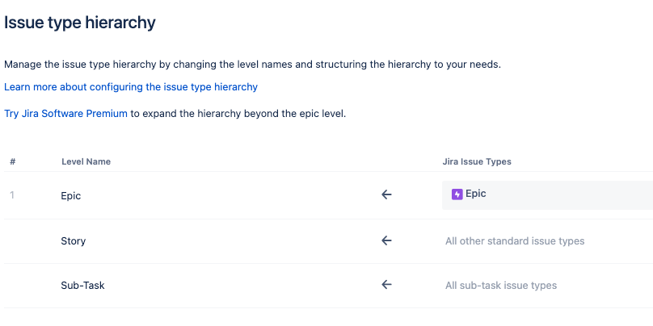Click the expand beyond the epic level text
653x326 pixels.
[x=238, y=114]
